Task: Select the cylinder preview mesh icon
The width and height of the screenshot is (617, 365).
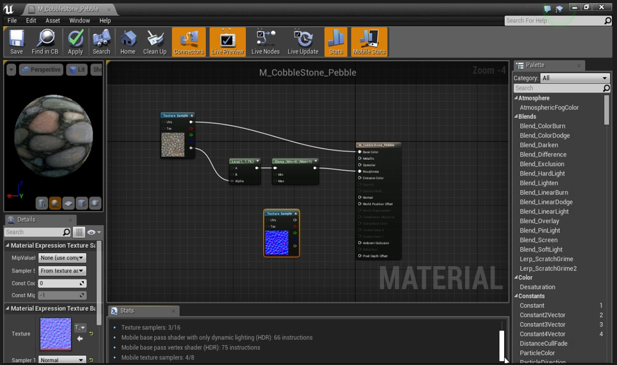Action: [42, 203]
